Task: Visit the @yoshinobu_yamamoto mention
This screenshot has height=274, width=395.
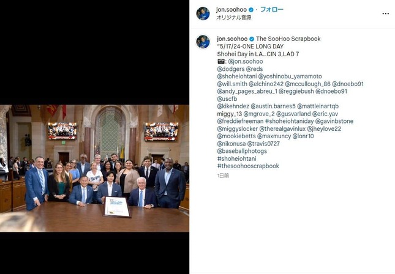Action: (x=290, y=76)
